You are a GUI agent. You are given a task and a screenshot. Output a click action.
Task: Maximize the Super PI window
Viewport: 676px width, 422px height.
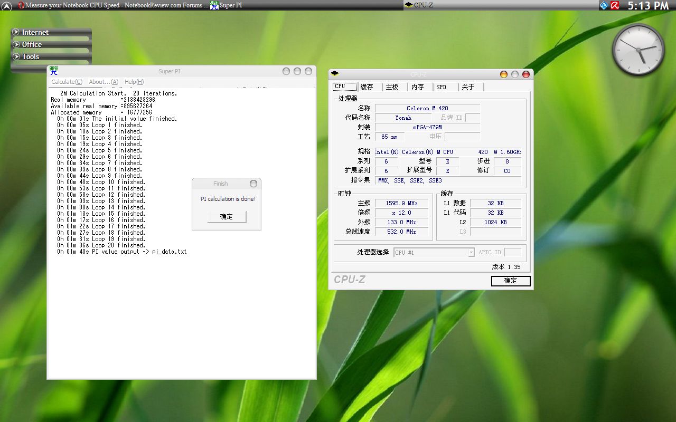pyautogui.click(x=297, y=71)
